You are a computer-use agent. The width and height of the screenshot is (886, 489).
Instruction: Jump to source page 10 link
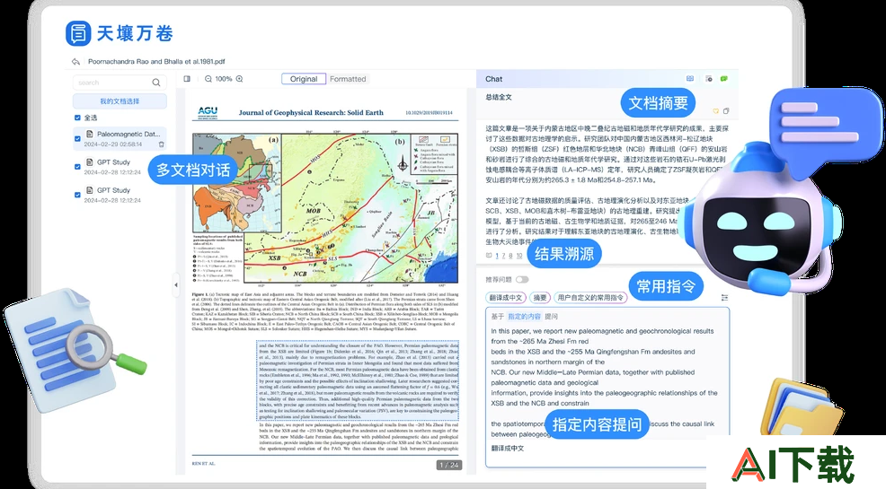(x=519, y=256)
